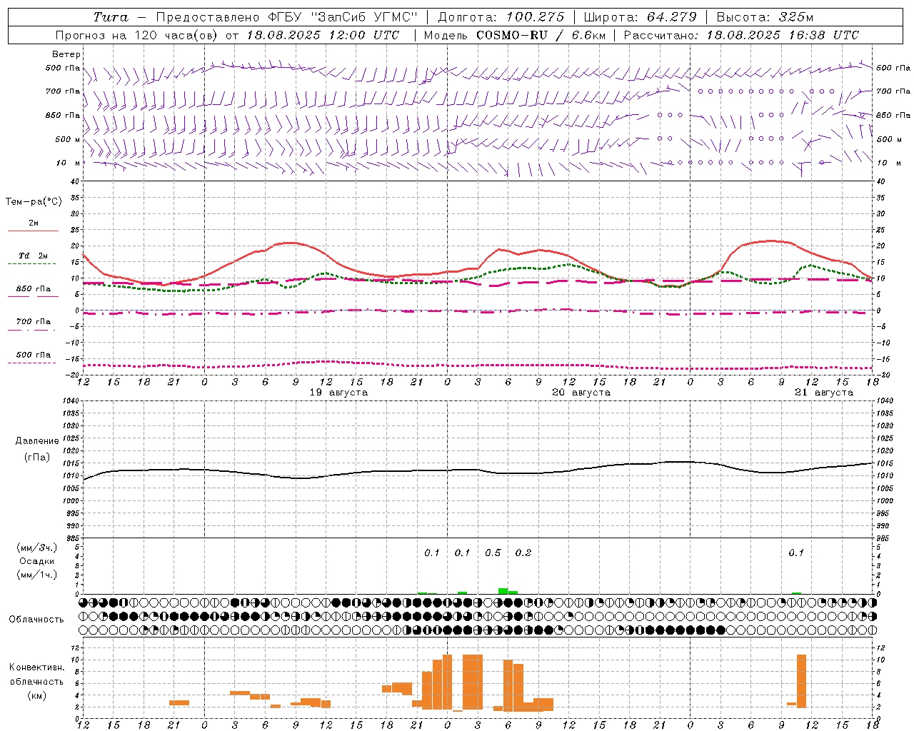Click the "Тем-ра(°C)" axis title
Screen dimensions: 914x731
[34, 202]
